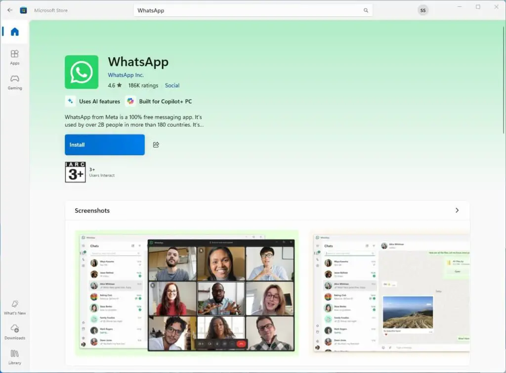Open the Gaming section from the sidebar

coord(14,84)
